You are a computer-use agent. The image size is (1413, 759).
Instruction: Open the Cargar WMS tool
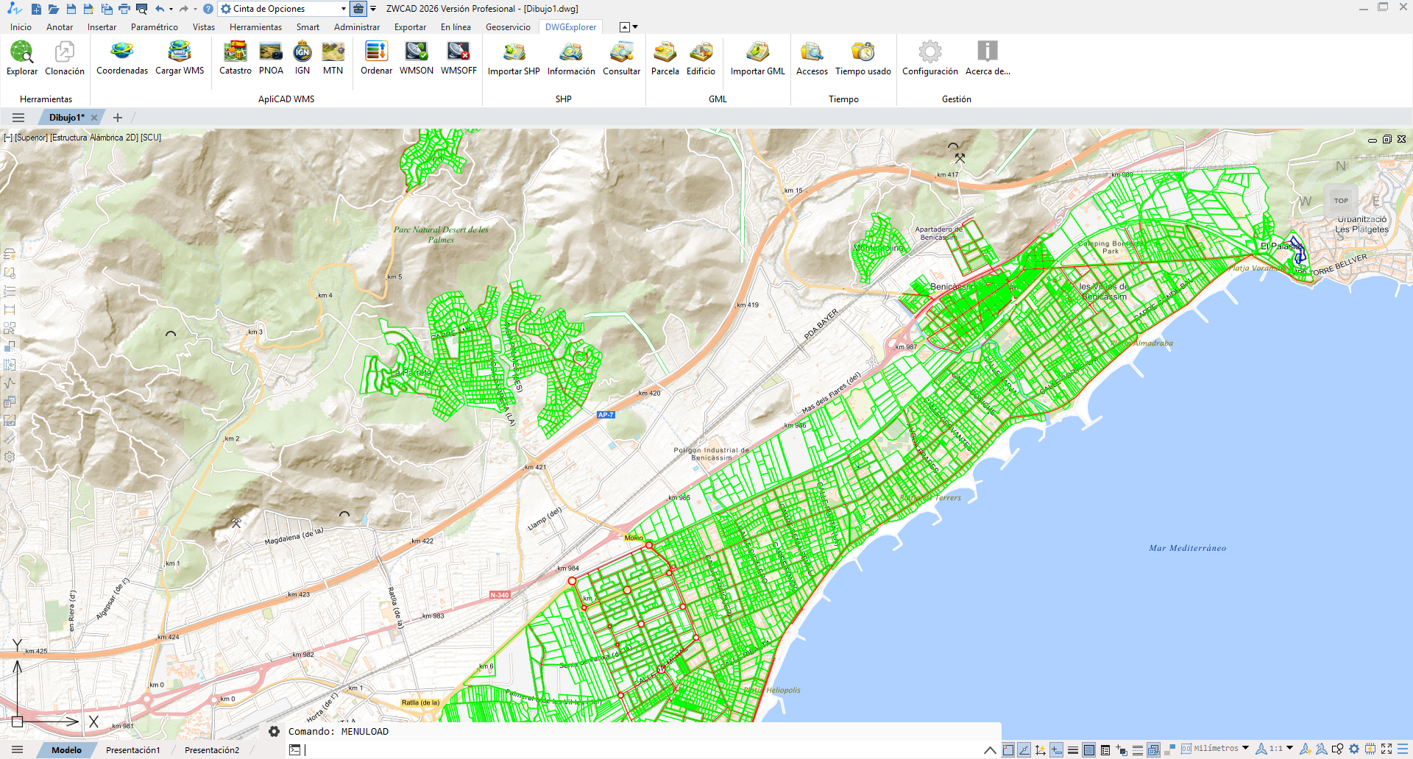[180, 59]
